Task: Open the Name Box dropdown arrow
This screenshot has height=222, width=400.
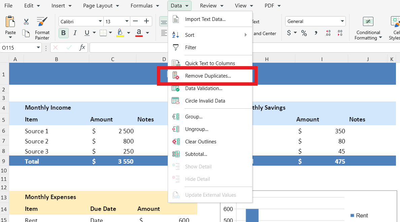Action: (x=38, y=48)
